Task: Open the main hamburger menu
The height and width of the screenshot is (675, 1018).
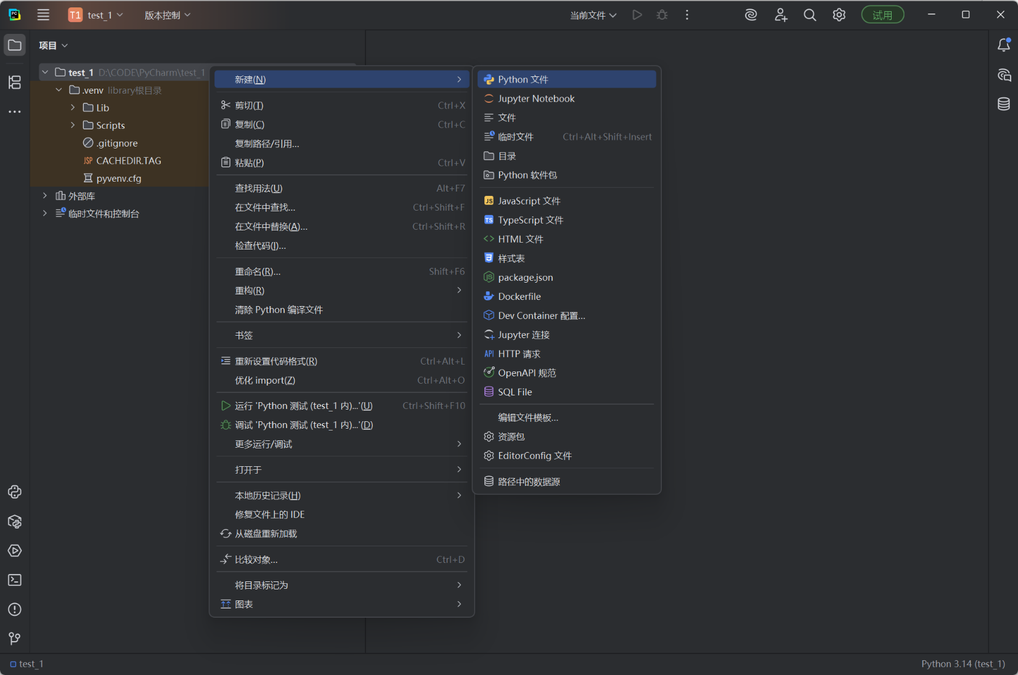Action: (x=43, y=15)
